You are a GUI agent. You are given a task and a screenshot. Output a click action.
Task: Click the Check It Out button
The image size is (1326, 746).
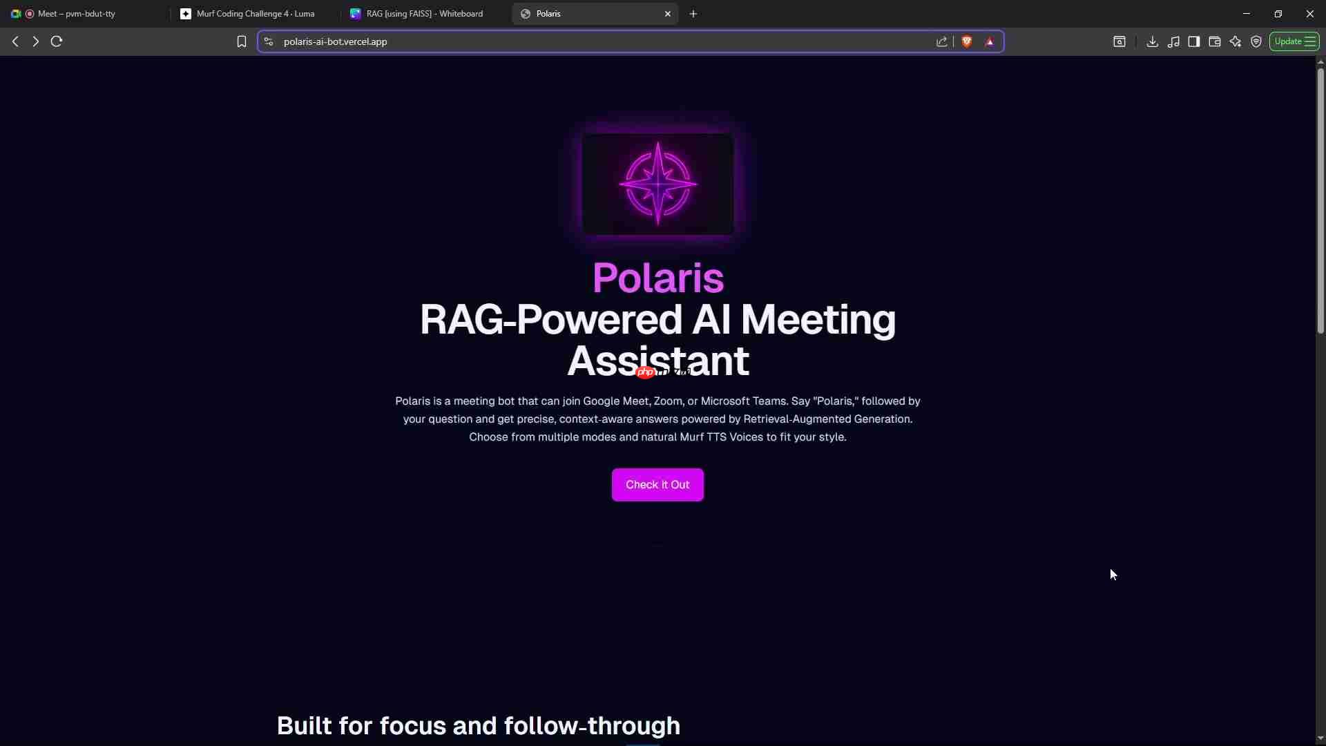point(657,484)
